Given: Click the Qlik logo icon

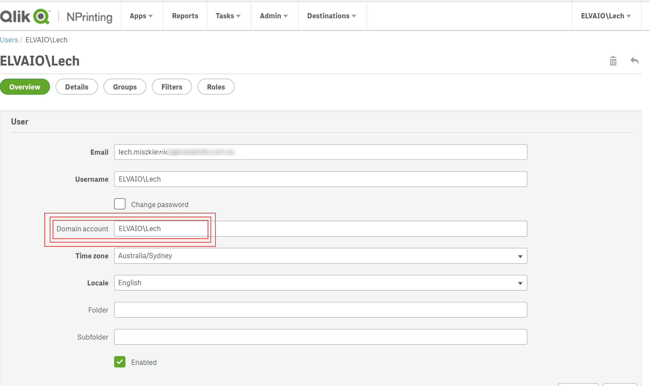Looking at the screenshot, I should click(25, 17).
